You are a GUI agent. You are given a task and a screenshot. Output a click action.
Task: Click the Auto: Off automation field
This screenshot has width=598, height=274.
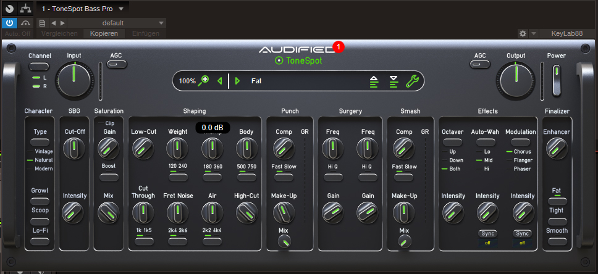point(17,33)
